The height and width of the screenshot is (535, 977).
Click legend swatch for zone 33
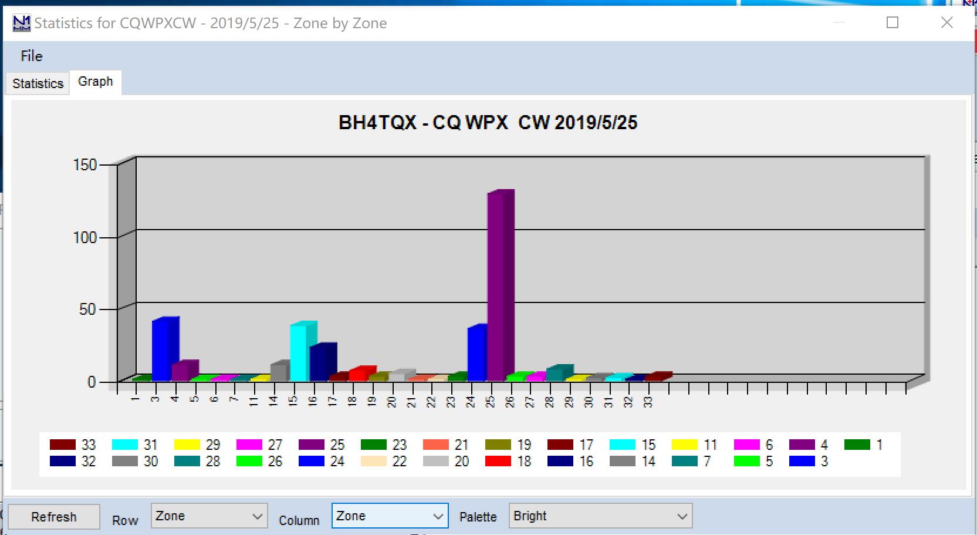[x=63, y=445]
